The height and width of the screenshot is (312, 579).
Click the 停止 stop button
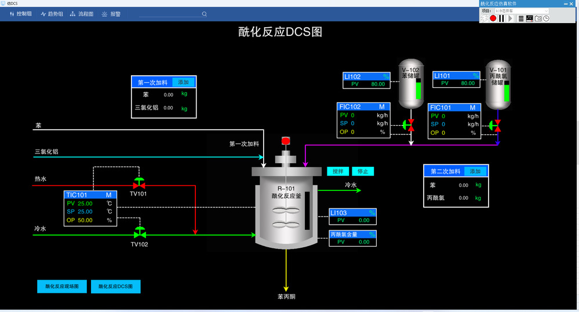[x=363, y=171]
